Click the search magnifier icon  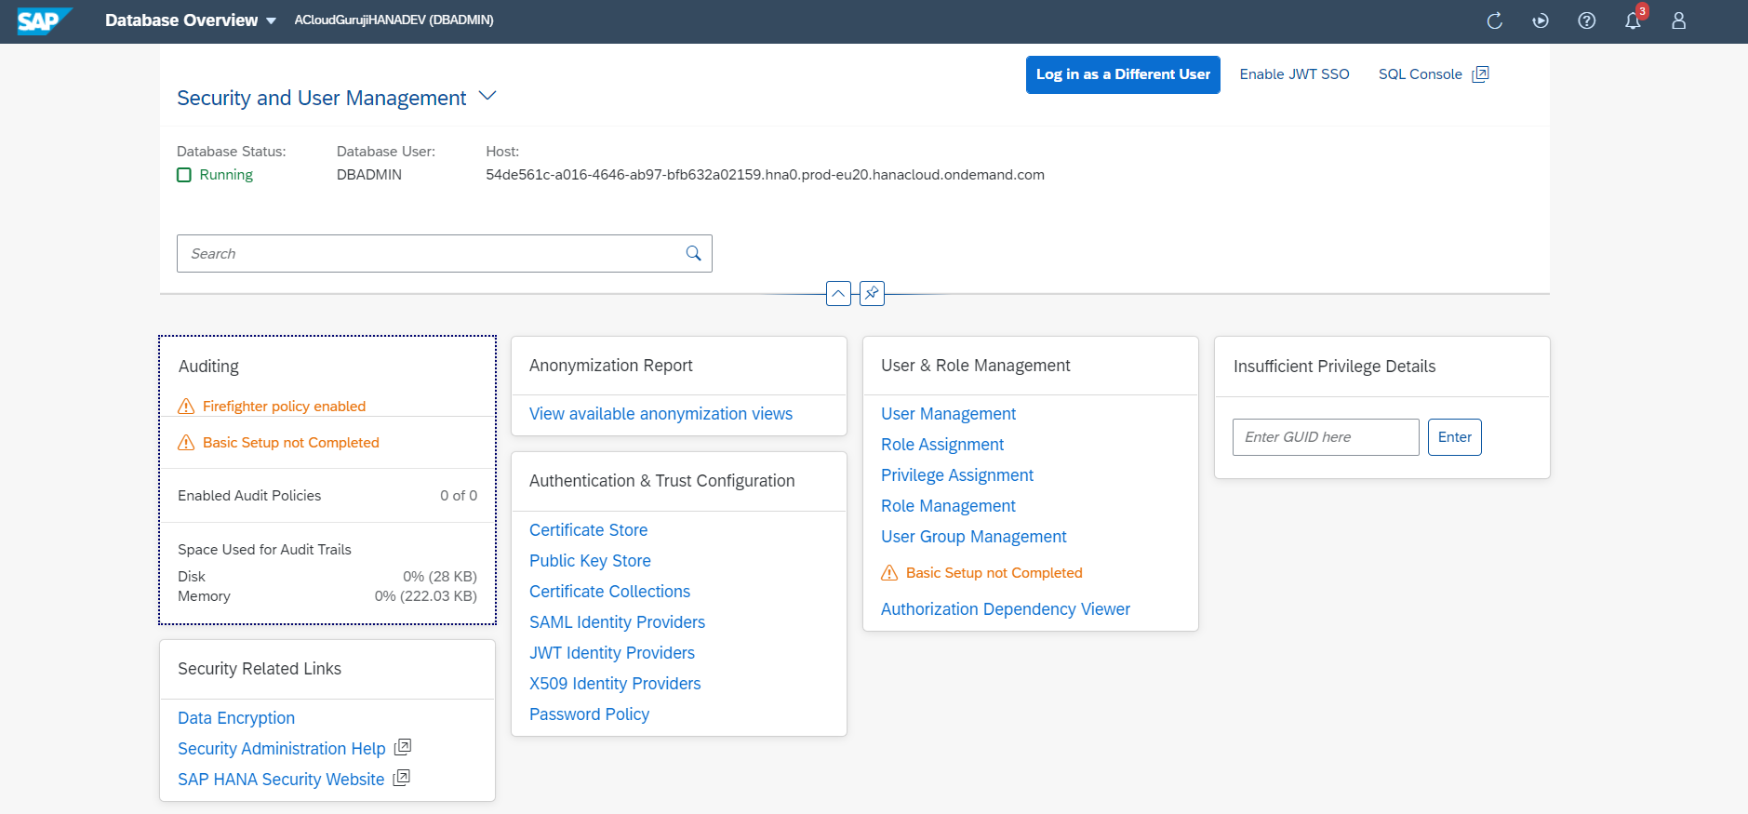(x=693, y=253)
